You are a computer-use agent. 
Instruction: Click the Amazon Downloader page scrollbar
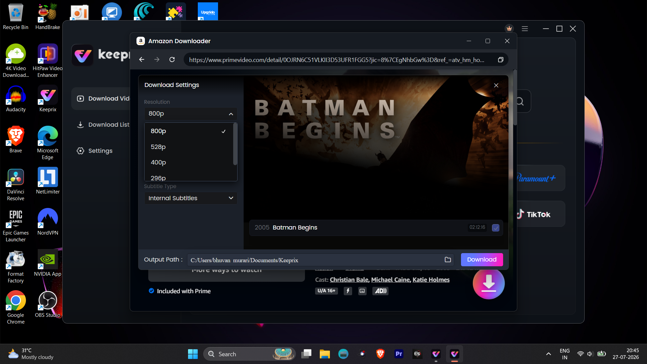click(x=515, y=98)
